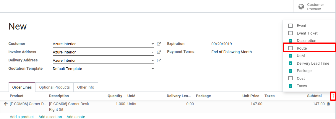Open the Delivery Address dropdown arrow

tap(152, 61)
